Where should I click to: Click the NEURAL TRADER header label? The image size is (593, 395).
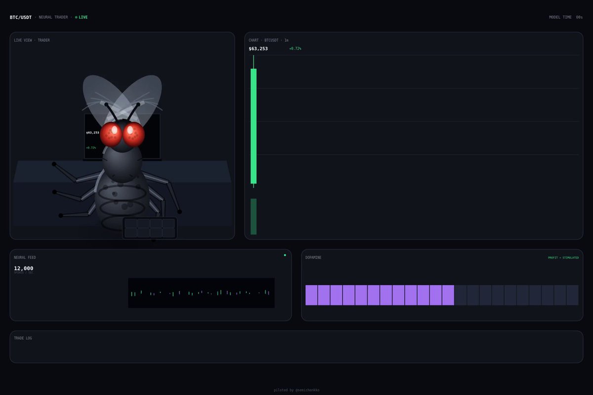click(53, 17)
